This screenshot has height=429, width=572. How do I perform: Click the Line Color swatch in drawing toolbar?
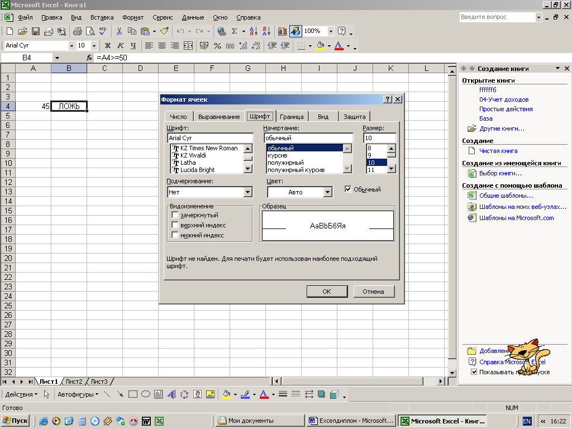tap(245, 394)
